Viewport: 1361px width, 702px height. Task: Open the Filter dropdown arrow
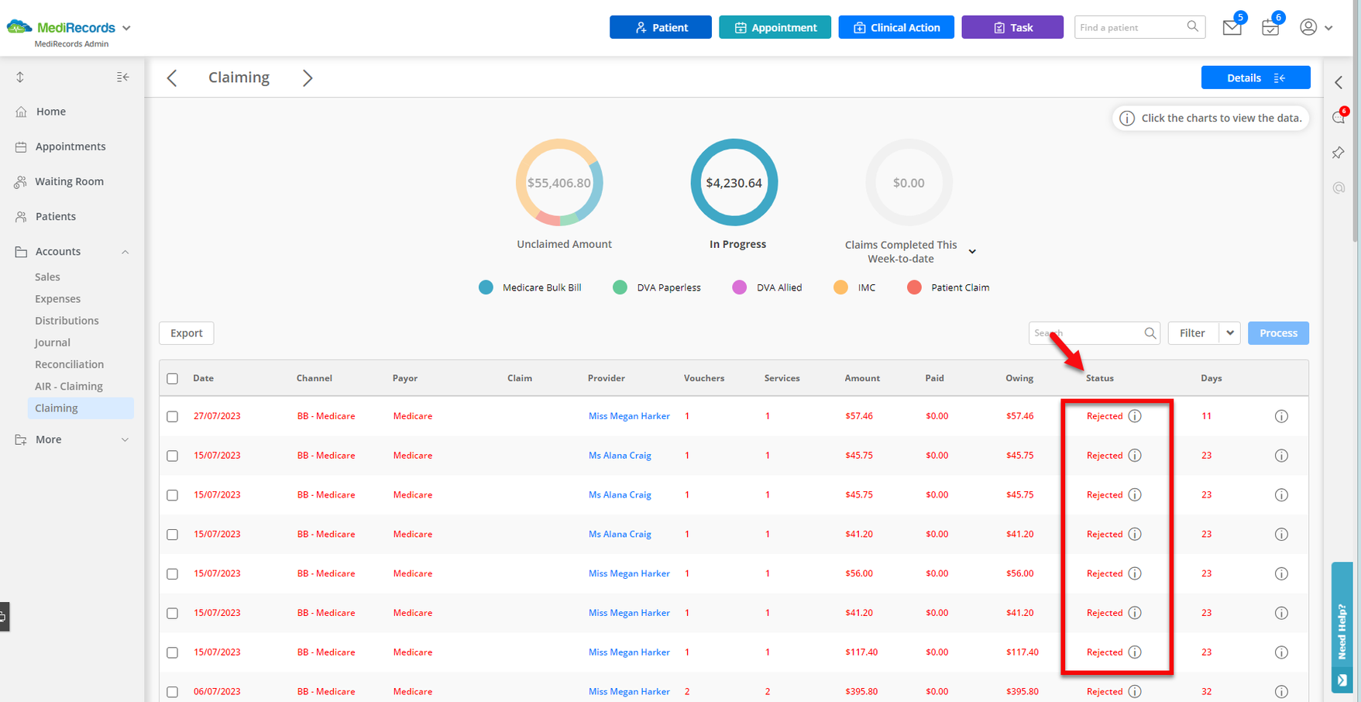[1229, 333]
